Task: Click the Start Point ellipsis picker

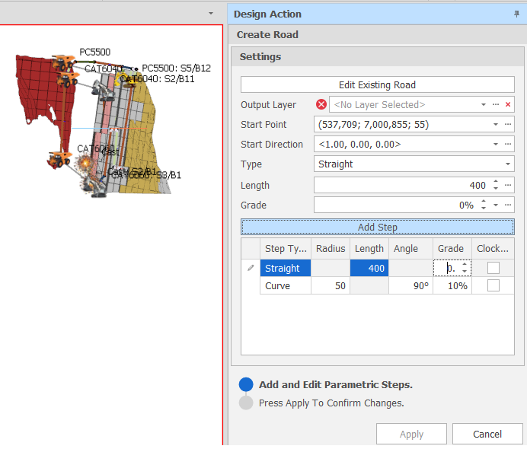Action: tap(508, 125)
